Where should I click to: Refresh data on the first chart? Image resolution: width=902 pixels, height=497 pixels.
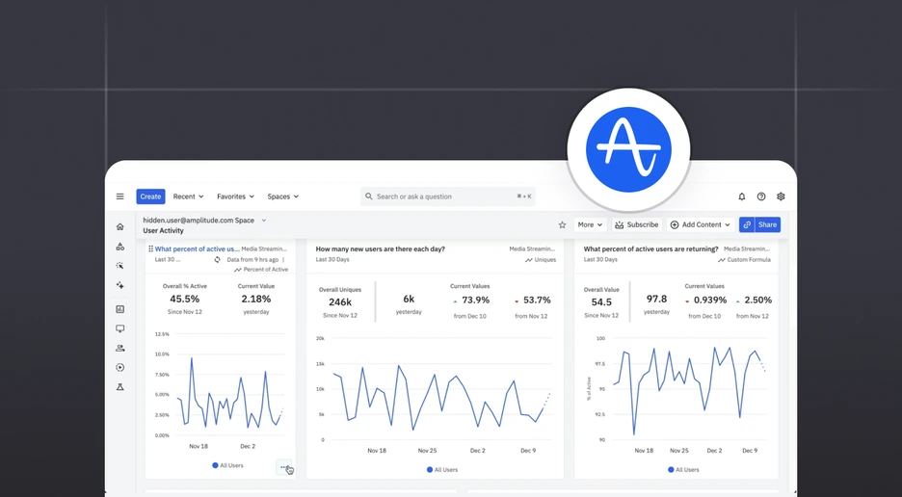pos(218,260)
